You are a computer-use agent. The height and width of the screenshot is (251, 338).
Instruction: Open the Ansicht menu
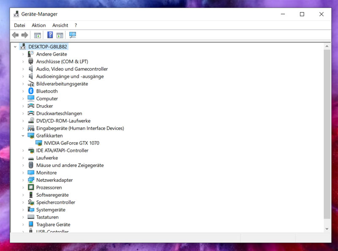point(60,25)
